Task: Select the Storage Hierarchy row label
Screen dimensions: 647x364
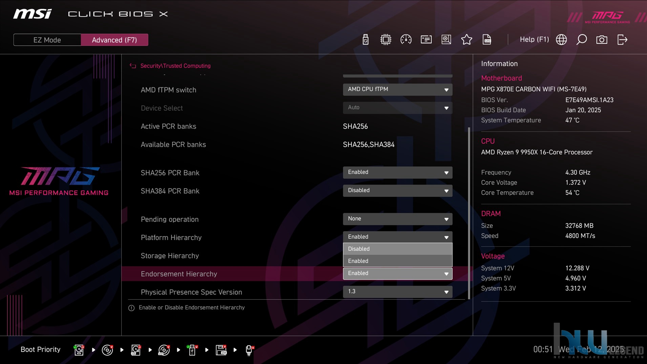Action: tap(170, 256)
